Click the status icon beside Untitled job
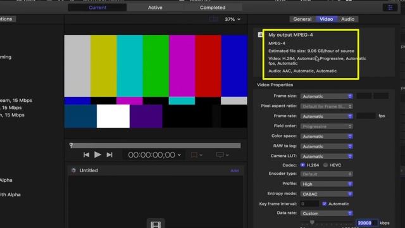The width and height of the screenshot is (405, 228). pos(73,170)
